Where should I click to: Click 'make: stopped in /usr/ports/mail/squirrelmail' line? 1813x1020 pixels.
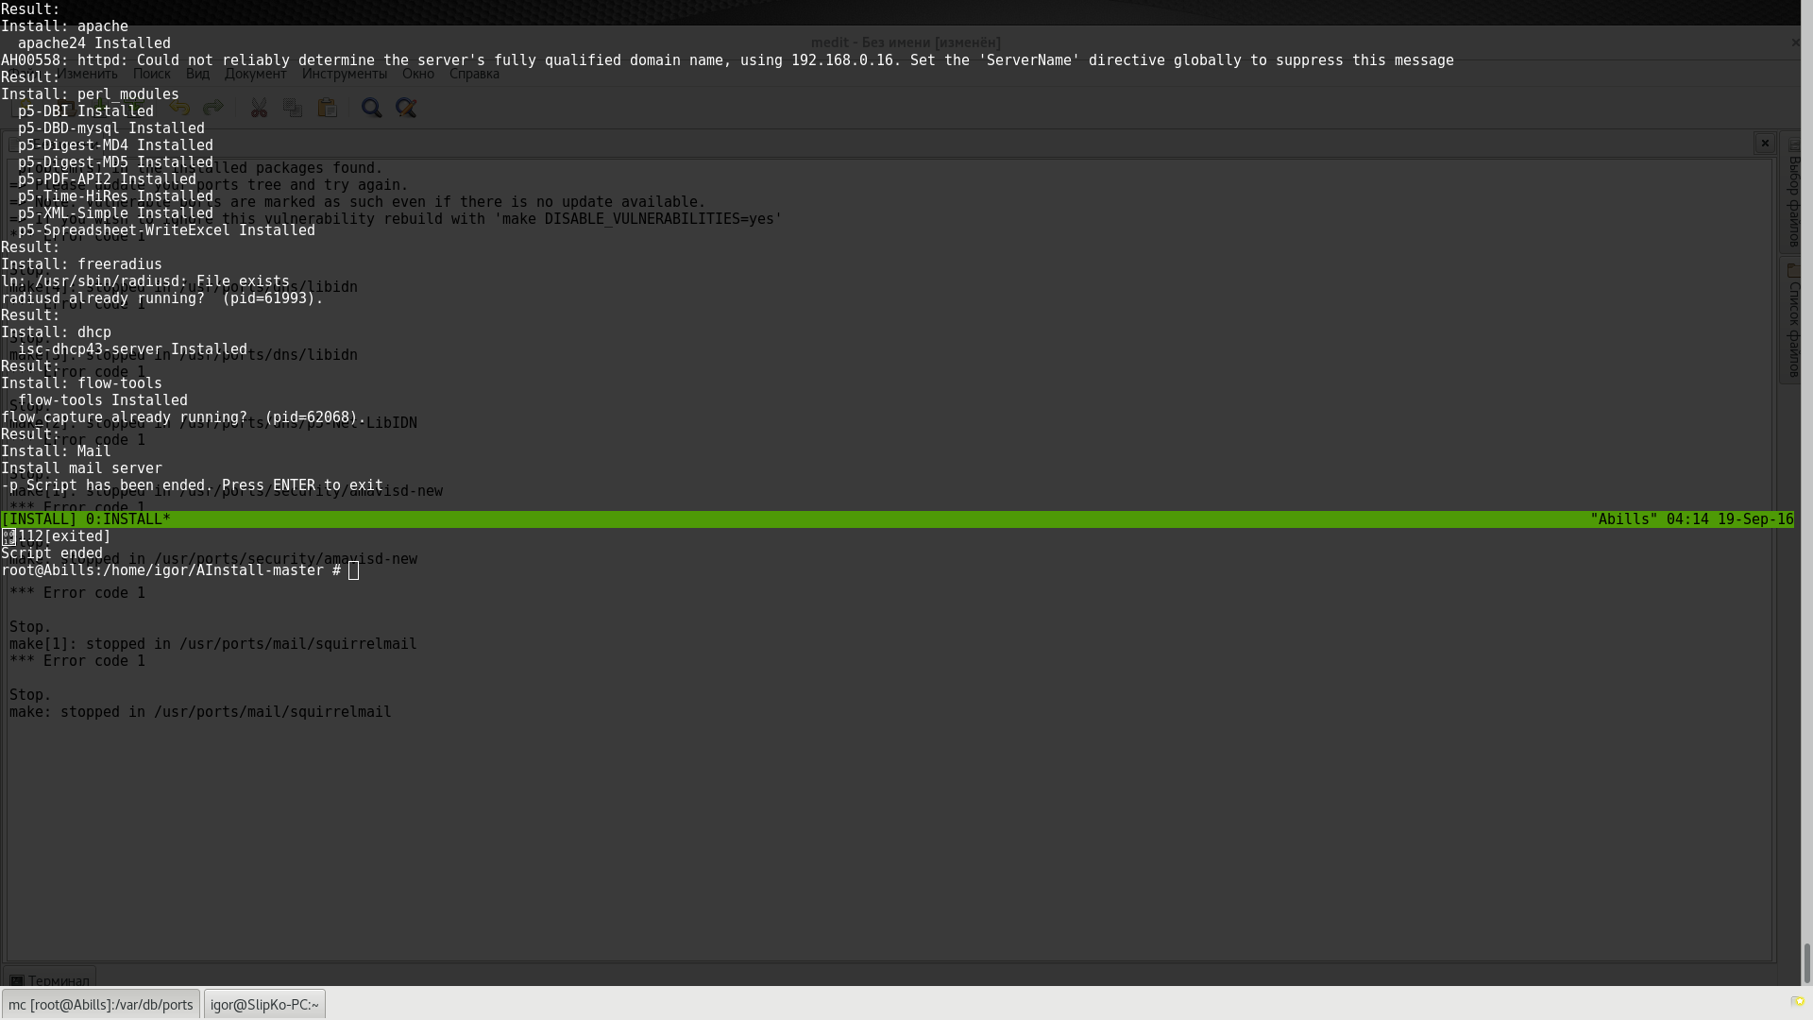pos(200,712)
